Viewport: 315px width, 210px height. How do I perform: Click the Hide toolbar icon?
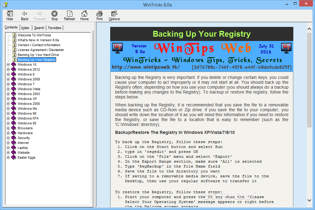10,14
